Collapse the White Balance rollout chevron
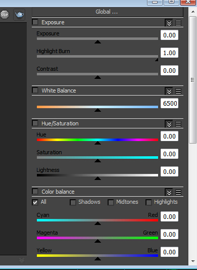Image resolution: width=197 pixels, height=270 pixels. click(x=169, y=91)
